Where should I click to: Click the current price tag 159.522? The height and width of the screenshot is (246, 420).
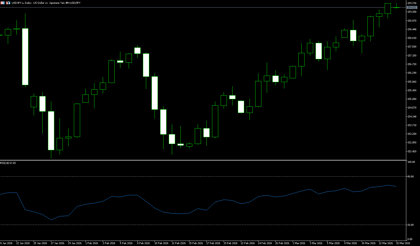point(412,8)
